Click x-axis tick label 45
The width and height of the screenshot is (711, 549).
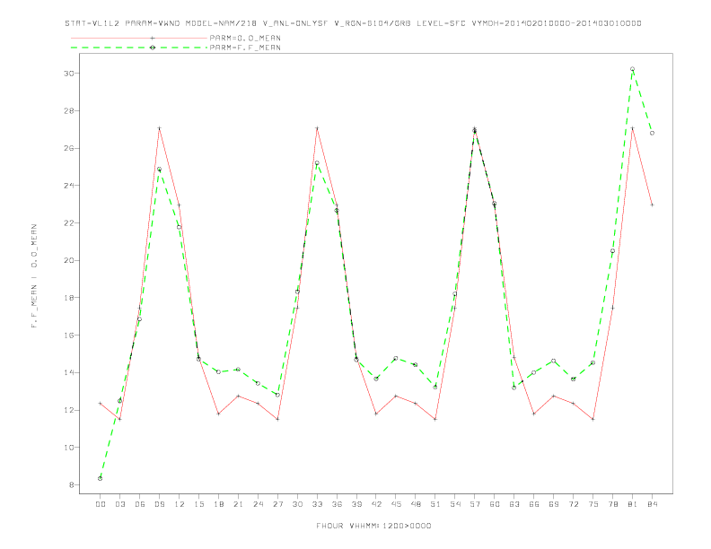[x=396, y=504]
